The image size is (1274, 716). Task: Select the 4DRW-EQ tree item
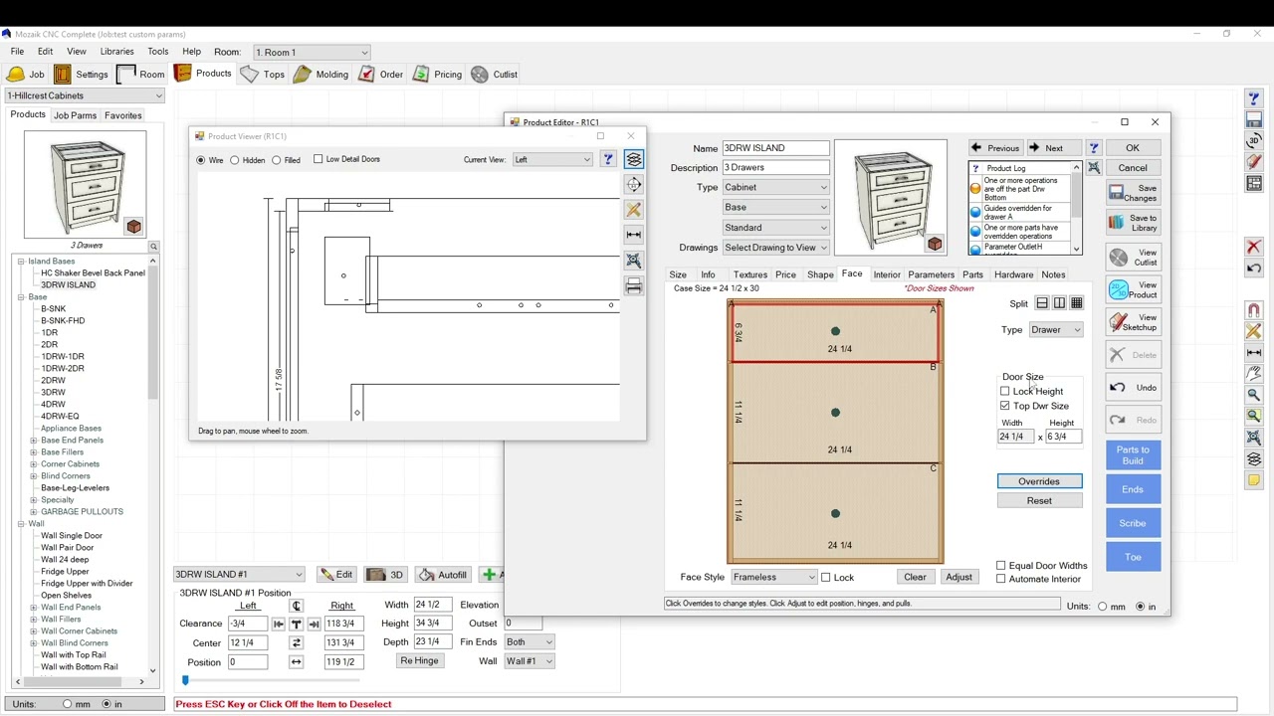60,417
